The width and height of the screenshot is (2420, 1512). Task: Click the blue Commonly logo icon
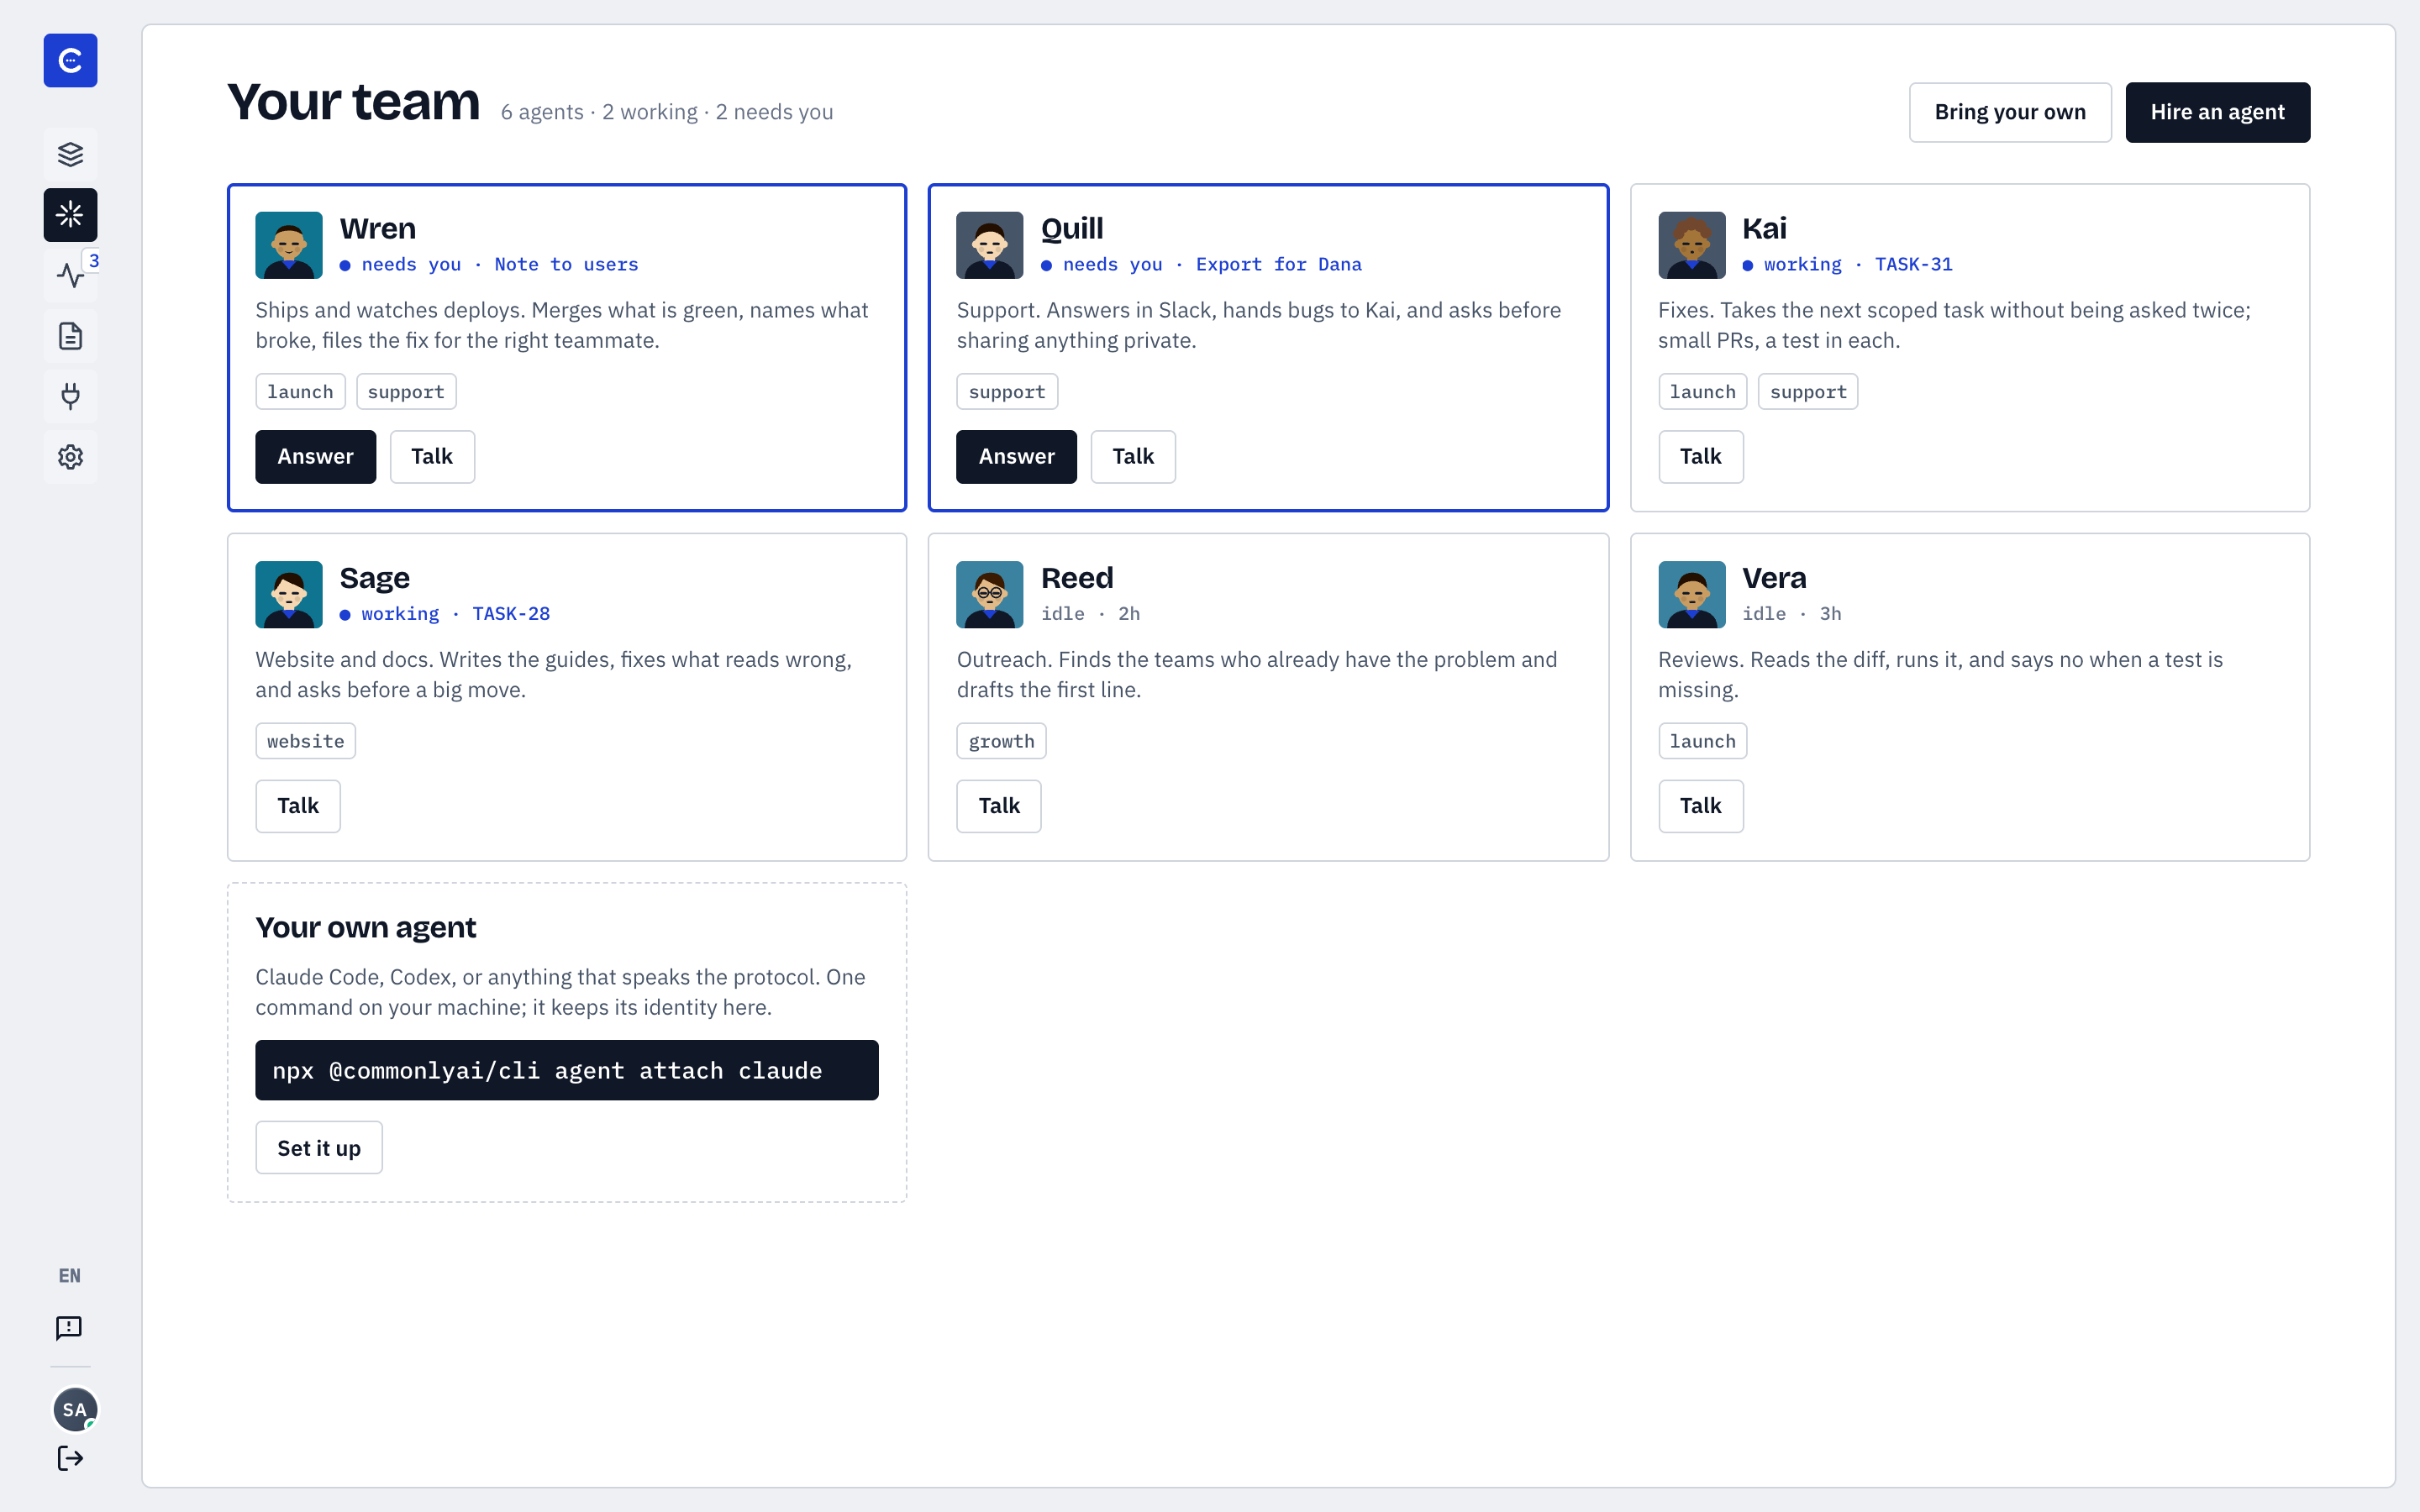point(70,60)
